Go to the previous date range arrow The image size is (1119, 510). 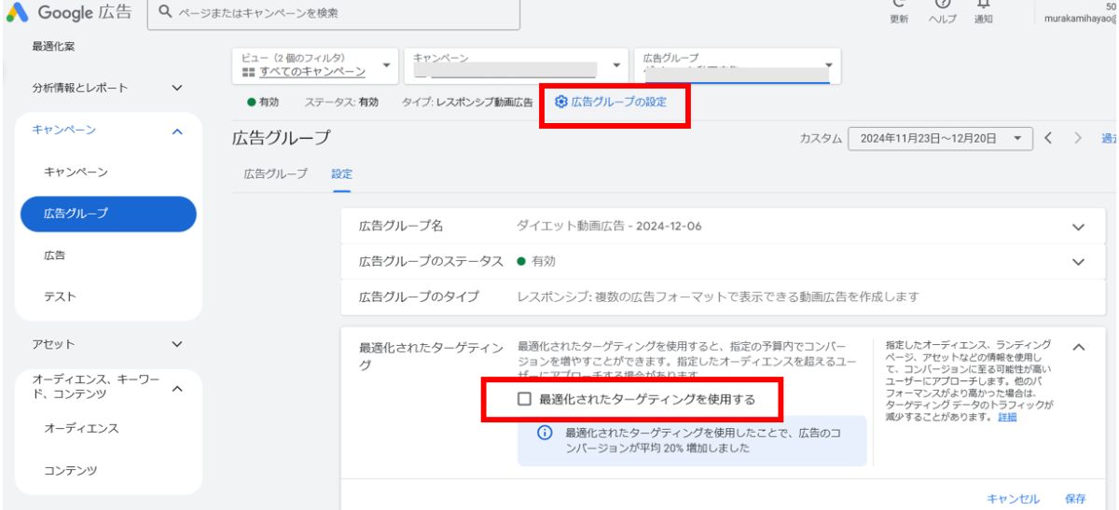click(x=1047, y=138)
